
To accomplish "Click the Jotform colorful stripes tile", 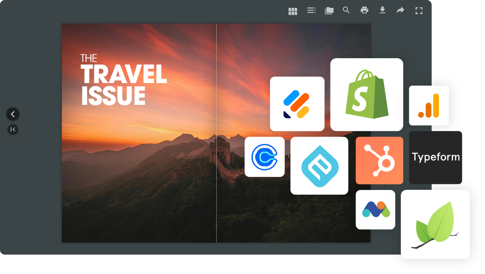I will click(297, 104).
